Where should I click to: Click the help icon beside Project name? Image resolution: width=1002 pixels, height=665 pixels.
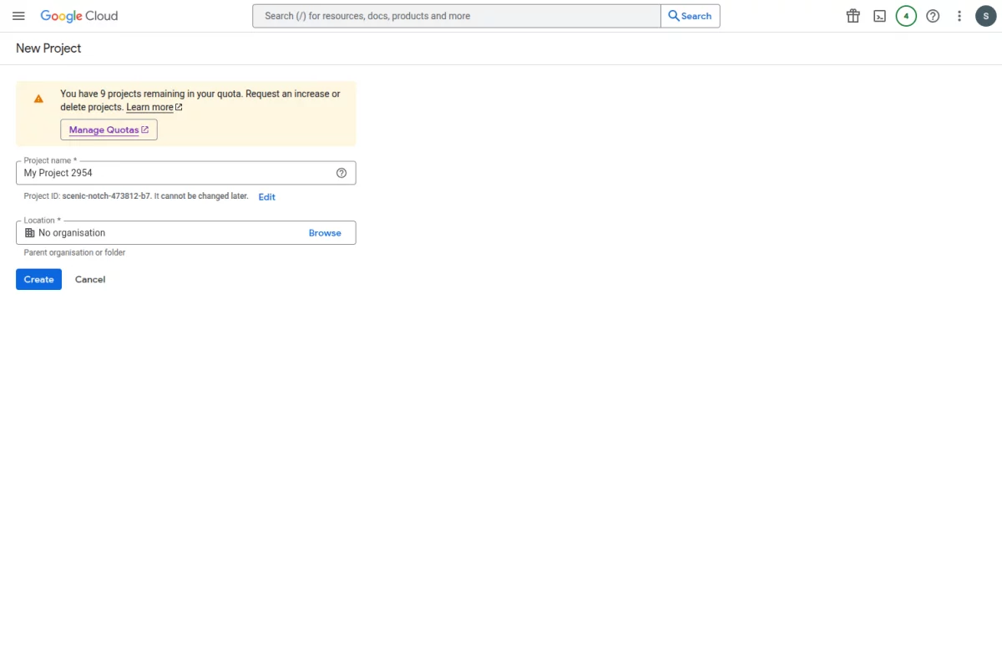341,172
